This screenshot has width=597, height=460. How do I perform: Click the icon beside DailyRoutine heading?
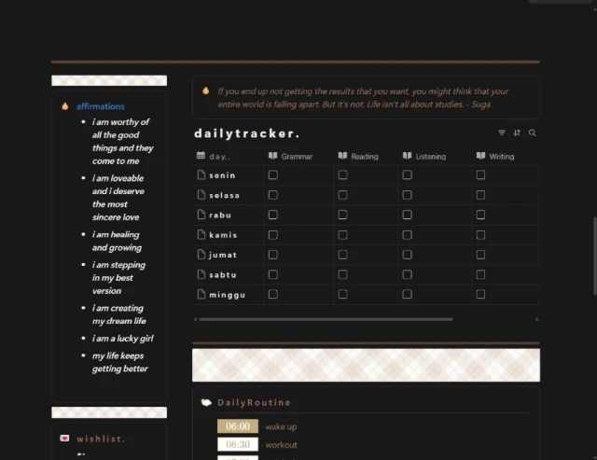[206, 402]
